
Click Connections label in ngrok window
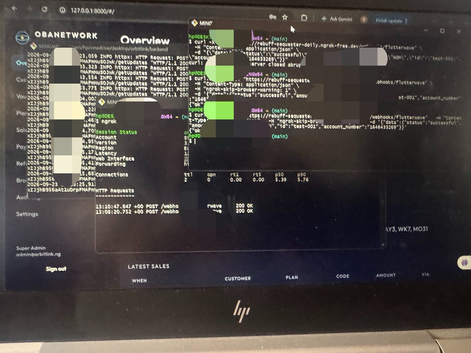pyautogui.click(x=112, y=175)
